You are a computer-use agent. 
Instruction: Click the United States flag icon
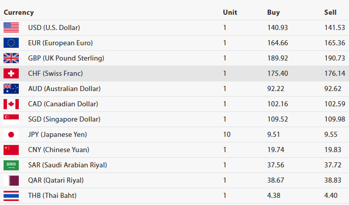click(x=11, y=27)
